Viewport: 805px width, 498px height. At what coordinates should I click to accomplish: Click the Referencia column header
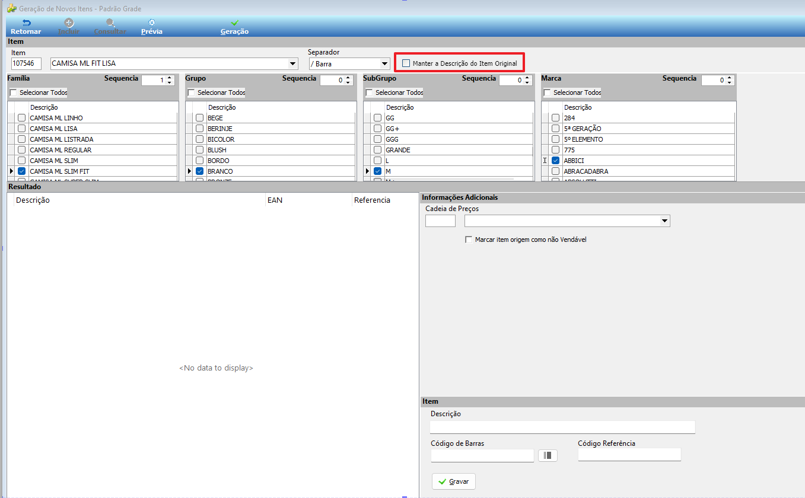(x=384, y=200)
